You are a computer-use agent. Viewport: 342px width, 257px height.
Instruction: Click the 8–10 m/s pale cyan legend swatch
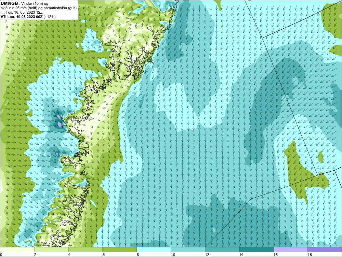[154, 249]
